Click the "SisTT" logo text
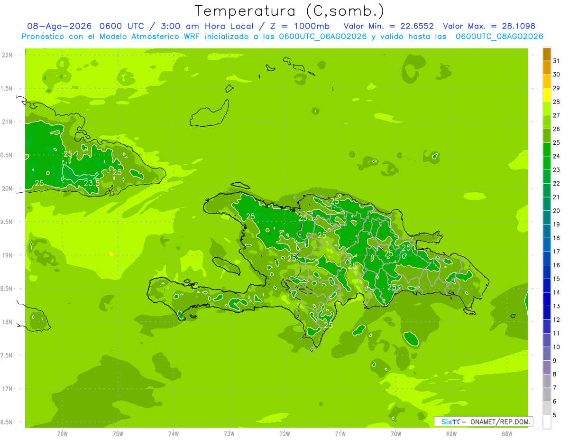 (x=450, y=421)
